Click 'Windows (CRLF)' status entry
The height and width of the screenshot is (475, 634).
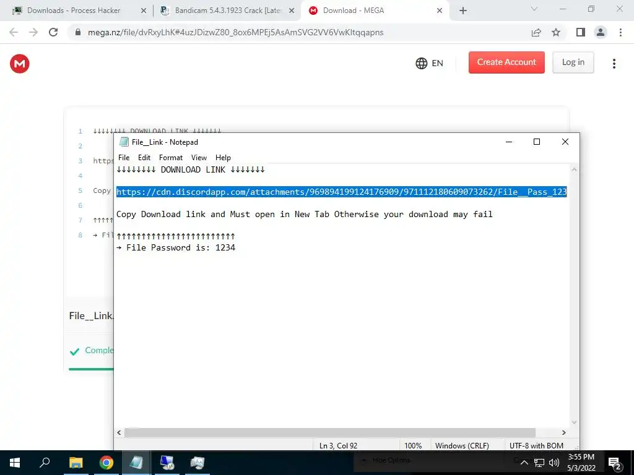[462, 445]
